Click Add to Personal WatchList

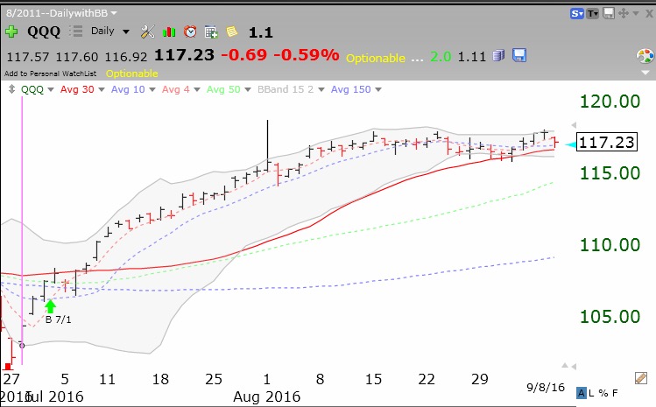pyautogui.click(x=50, y=74)
